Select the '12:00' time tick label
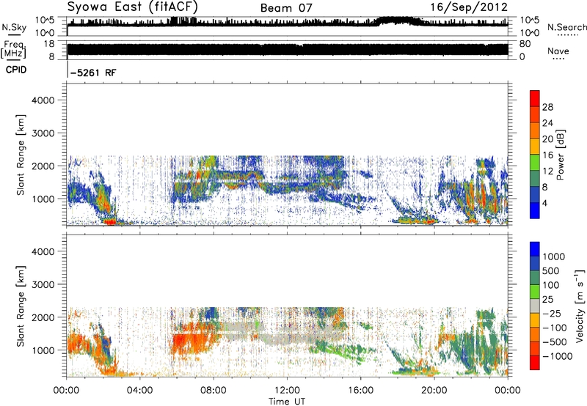This screenshot has height=406, width=587. [287, 391]
